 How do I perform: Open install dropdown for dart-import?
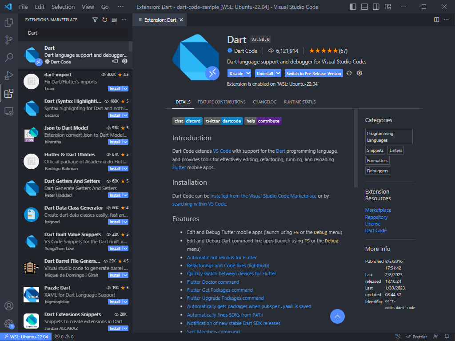point(125,89)
